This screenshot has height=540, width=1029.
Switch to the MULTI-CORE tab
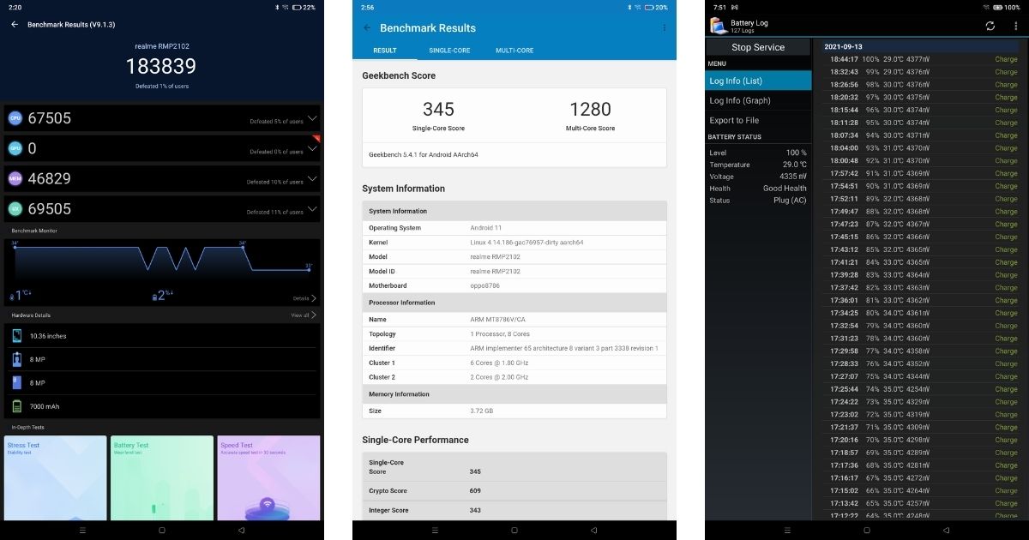(x=514, y=51)
